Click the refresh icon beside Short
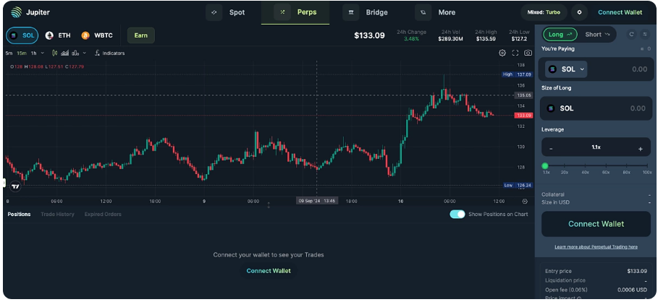Screen dimensions: 658x302 (x=631, y=35)
